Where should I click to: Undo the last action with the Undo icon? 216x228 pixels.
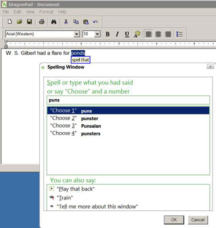point(95,22)
